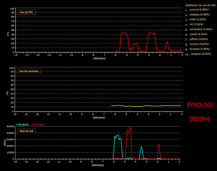Select process 'postgres (0.99%)' ranked second
The width and height of the screenshot is (217, 171).
point(200,15)
